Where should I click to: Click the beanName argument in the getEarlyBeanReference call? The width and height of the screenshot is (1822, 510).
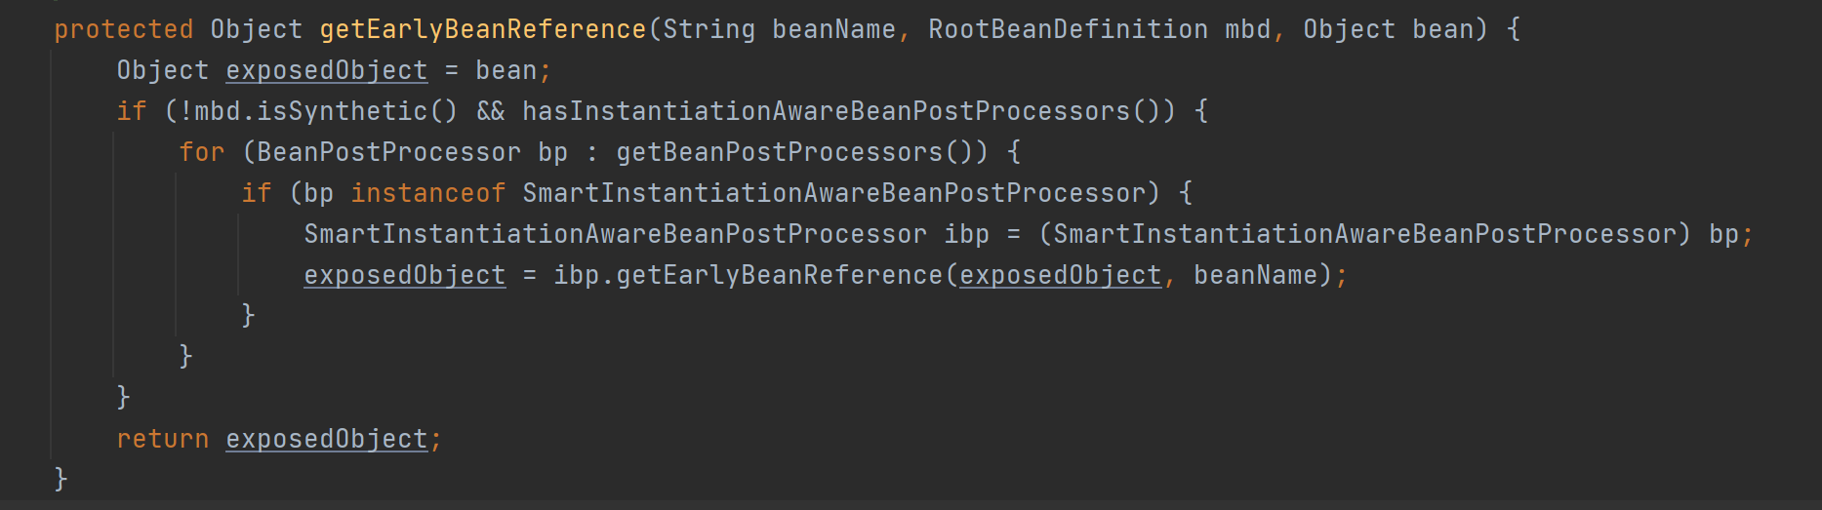[x=1255, y=275]
